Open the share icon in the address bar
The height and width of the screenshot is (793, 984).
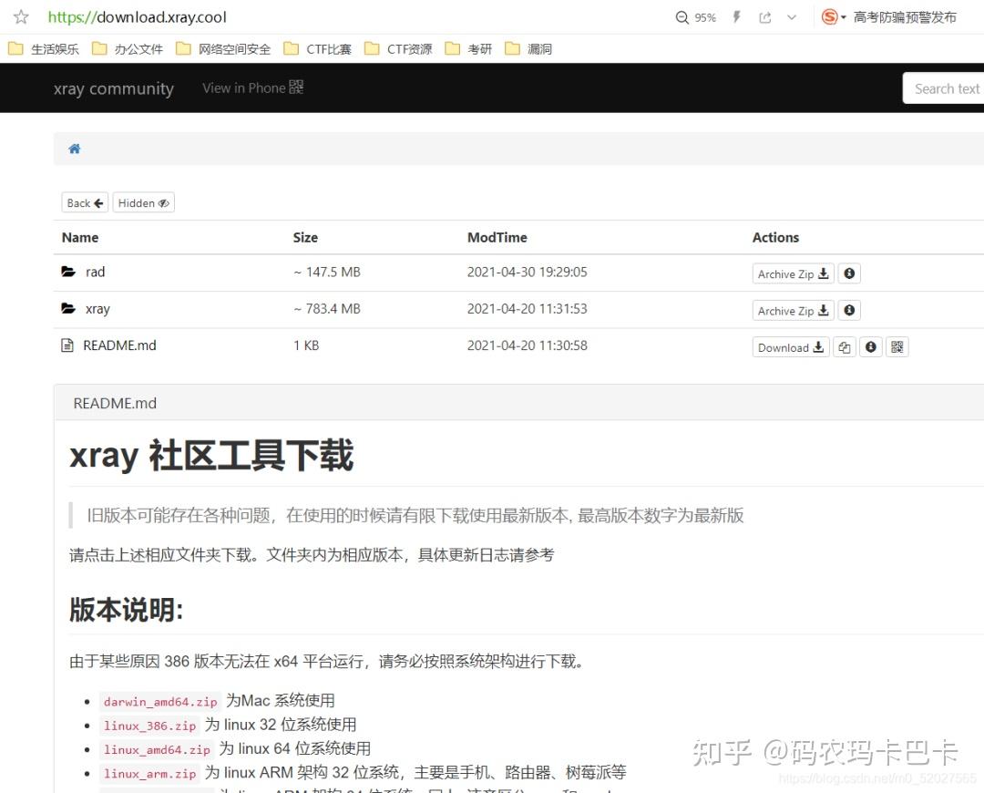[765, 16]
